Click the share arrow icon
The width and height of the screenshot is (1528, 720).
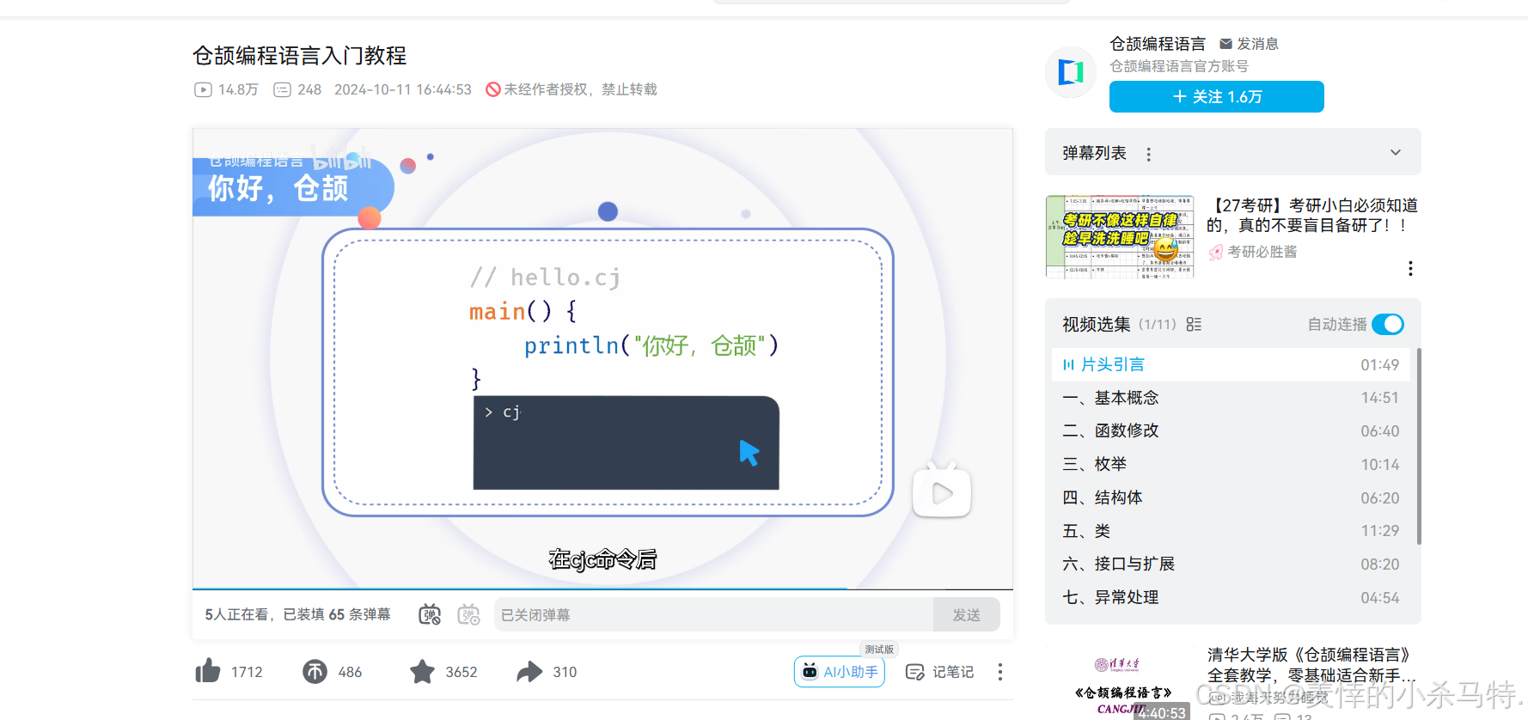click(529, 672)
